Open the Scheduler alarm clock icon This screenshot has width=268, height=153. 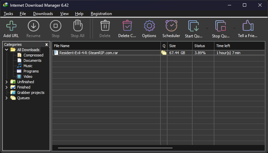pos(172,26)
